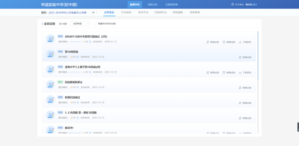Screen dimensions: 299x146
Task: Click the 全部试卷 section heading
Action: 49,24
